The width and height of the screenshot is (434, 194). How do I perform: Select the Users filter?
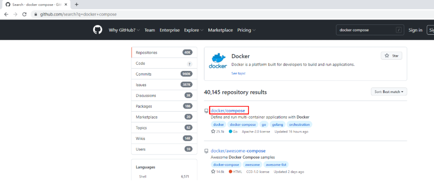[165, 149]
